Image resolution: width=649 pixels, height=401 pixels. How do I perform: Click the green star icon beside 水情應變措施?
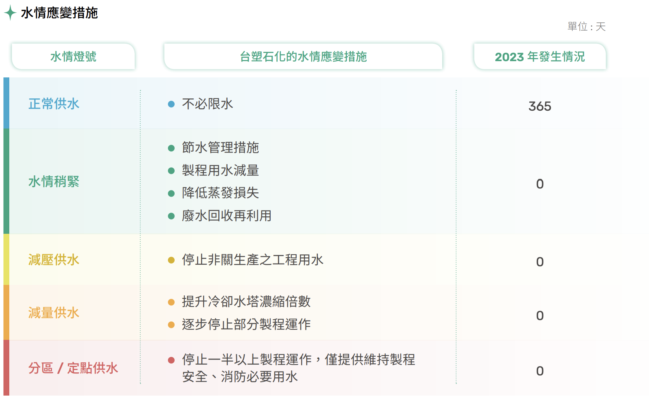[x=10, y=13]
